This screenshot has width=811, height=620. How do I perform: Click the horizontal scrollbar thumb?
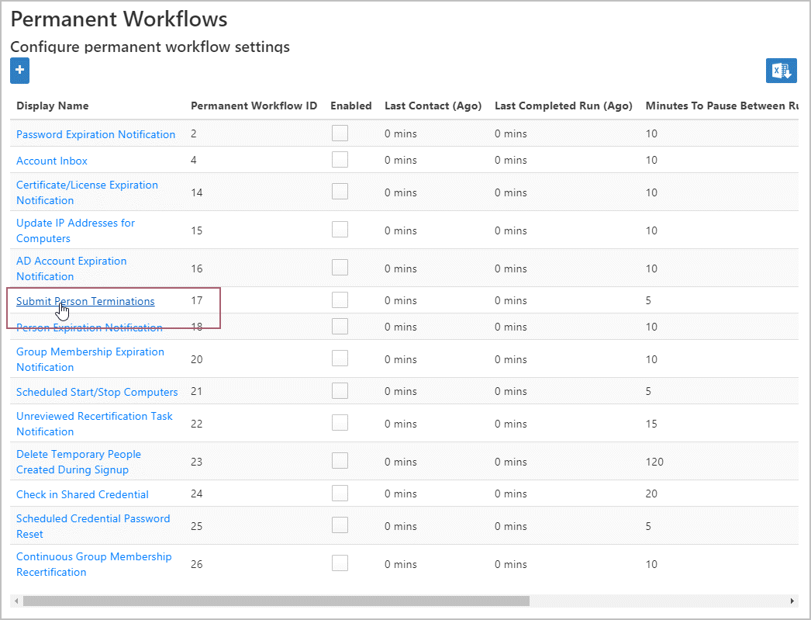tap(275, 601)
